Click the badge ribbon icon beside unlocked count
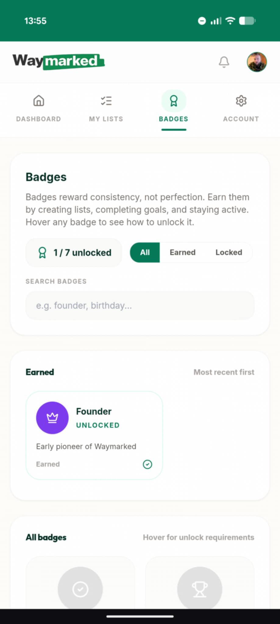The height and width of the screenshot is (624, 280). [x=42, y=252]
